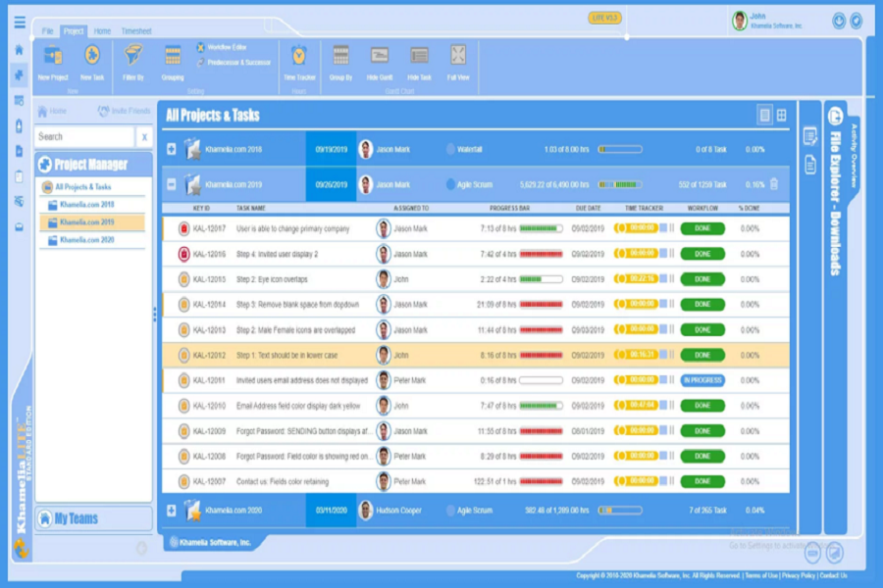Viewport: 883px width, 588px height.
Task: Select the Project ribbon tab
Action: [74, 31]
